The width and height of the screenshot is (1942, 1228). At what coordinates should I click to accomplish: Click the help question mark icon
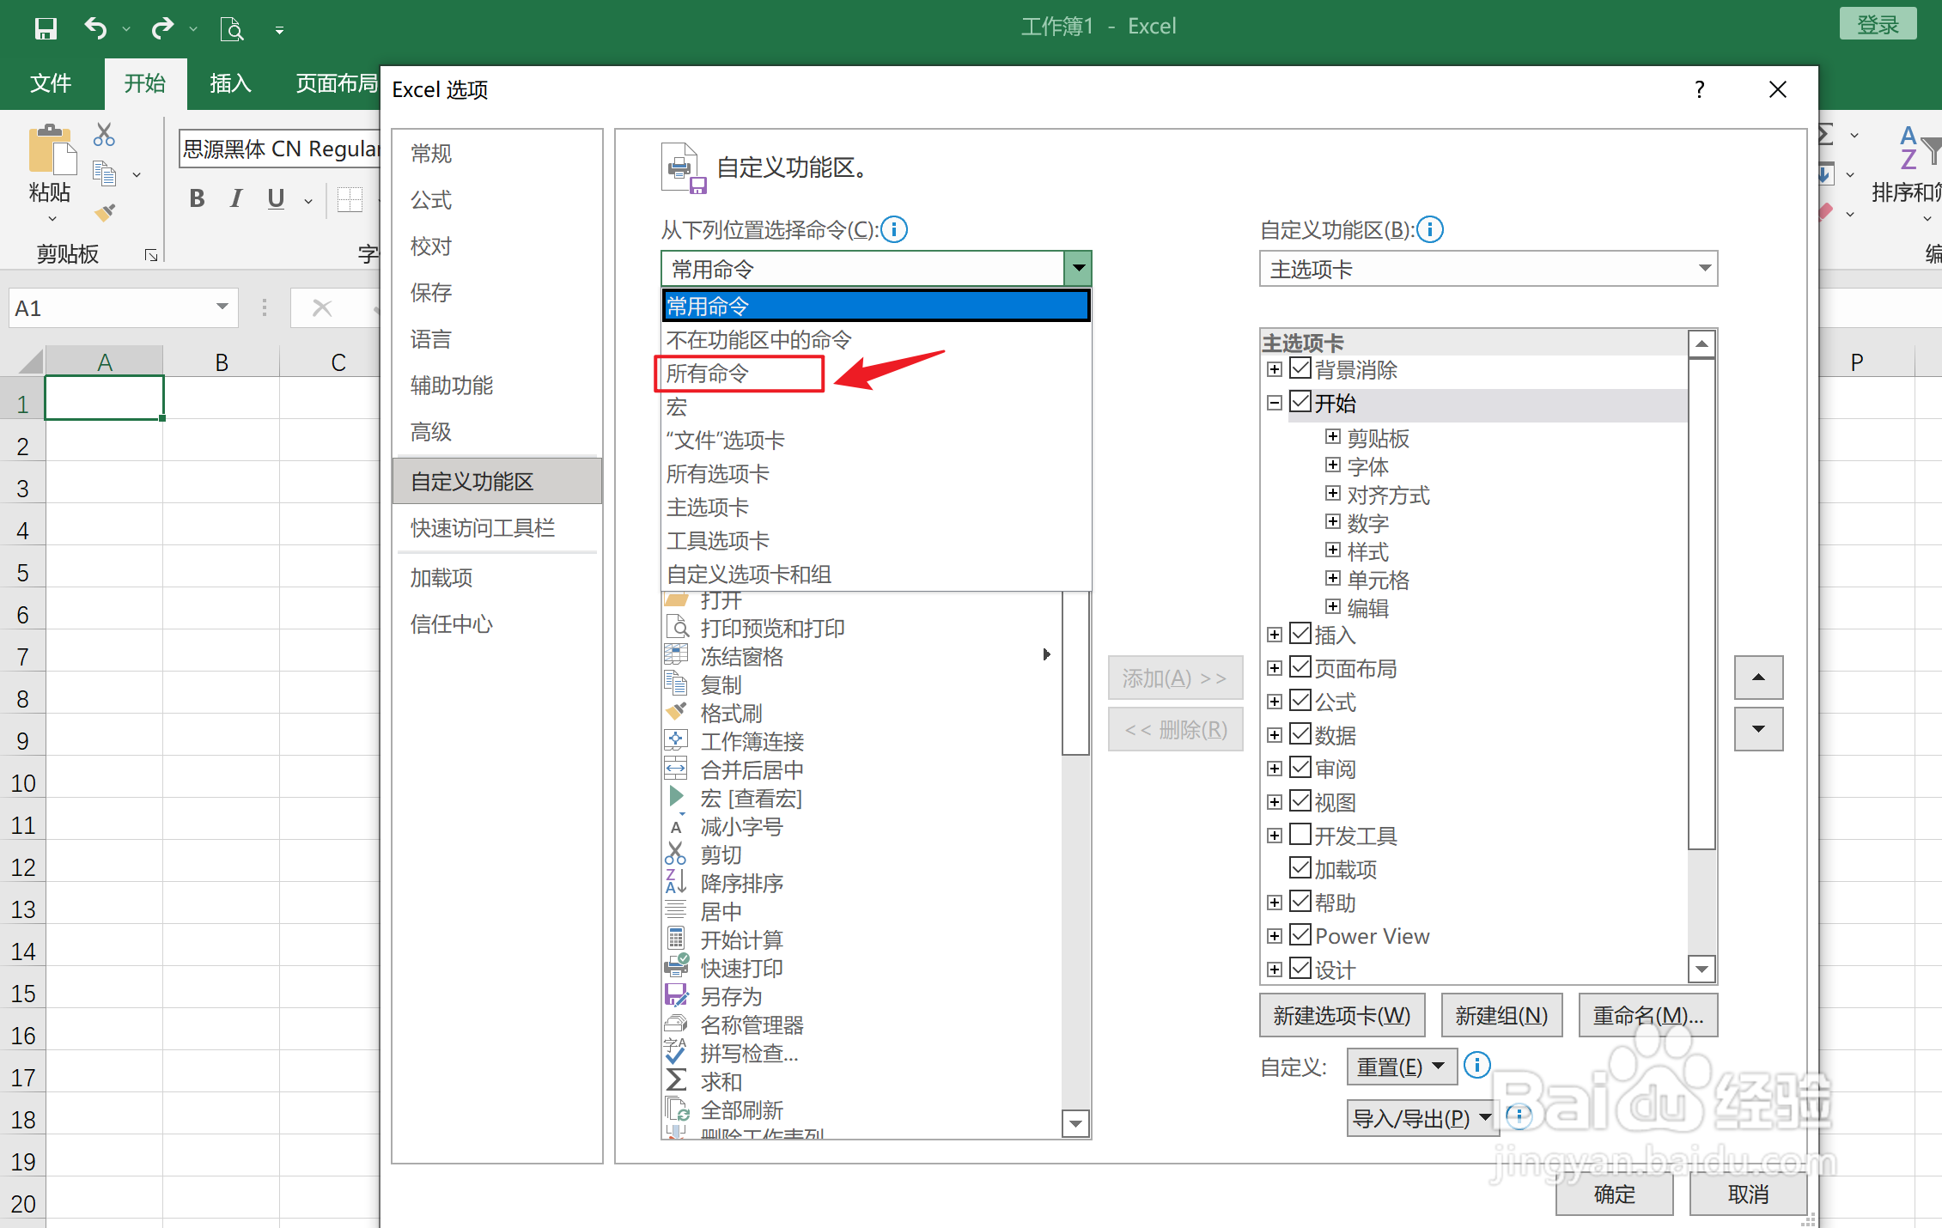click(x=1699, y=89)
